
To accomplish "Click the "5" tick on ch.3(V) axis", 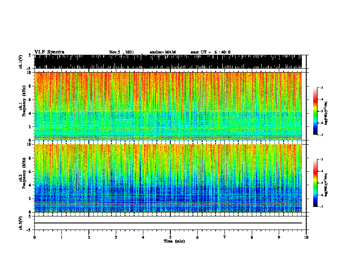I will [30, 216].
